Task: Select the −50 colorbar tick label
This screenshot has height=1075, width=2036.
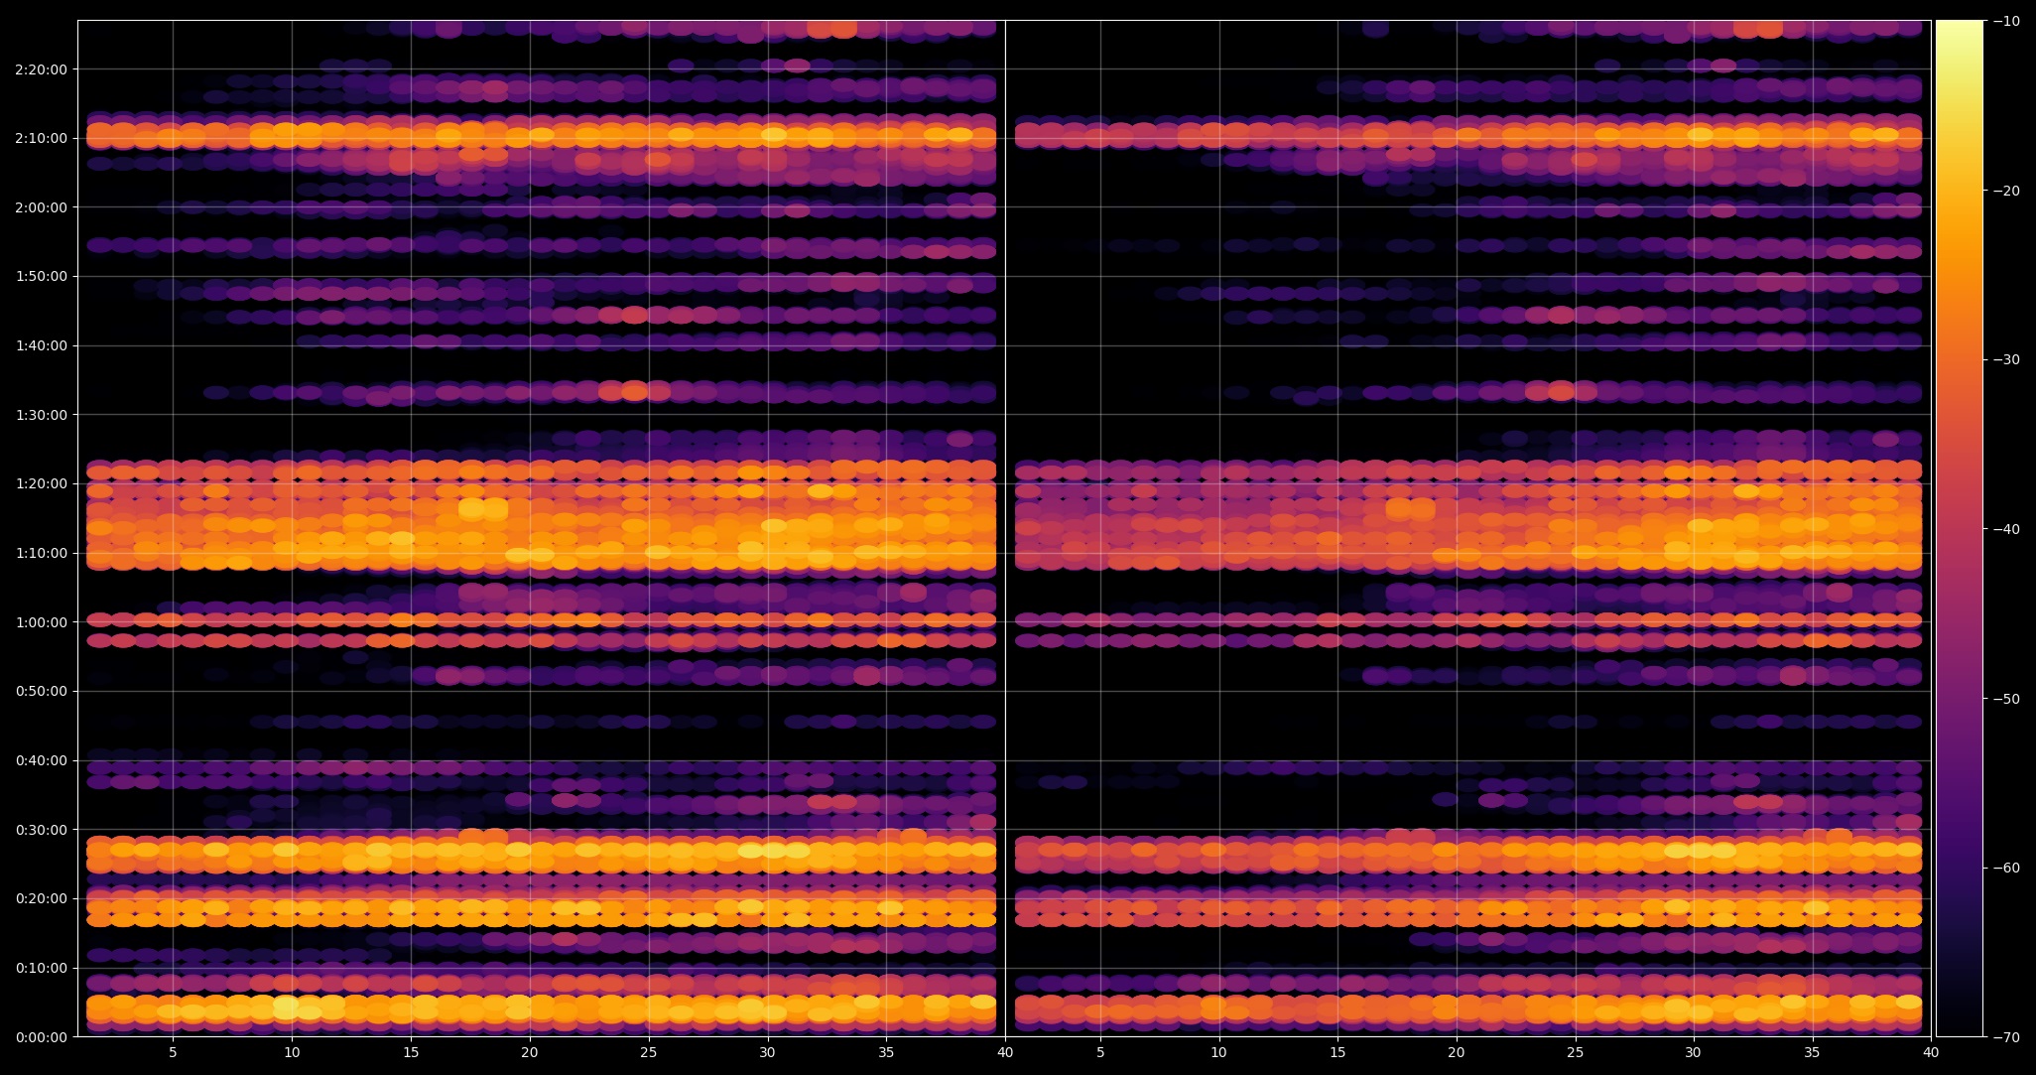Action: click(2005, 699)
